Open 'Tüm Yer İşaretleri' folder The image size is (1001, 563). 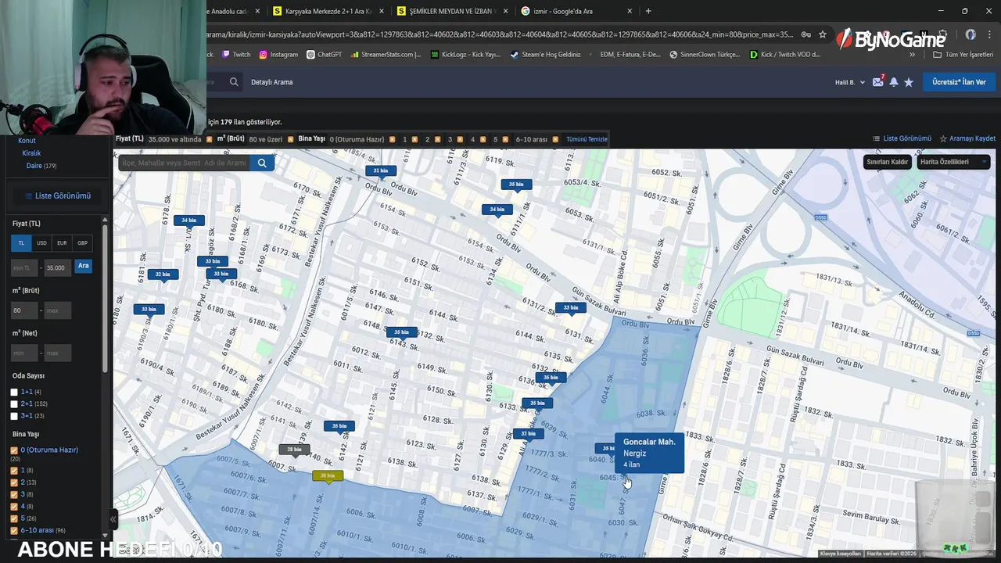coord(963,55)
